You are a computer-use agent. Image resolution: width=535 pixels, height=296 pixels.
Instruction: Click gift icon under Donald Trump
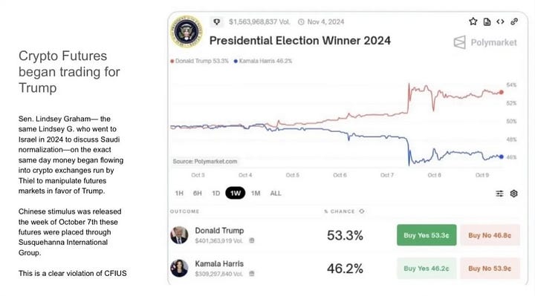[252, 240]
